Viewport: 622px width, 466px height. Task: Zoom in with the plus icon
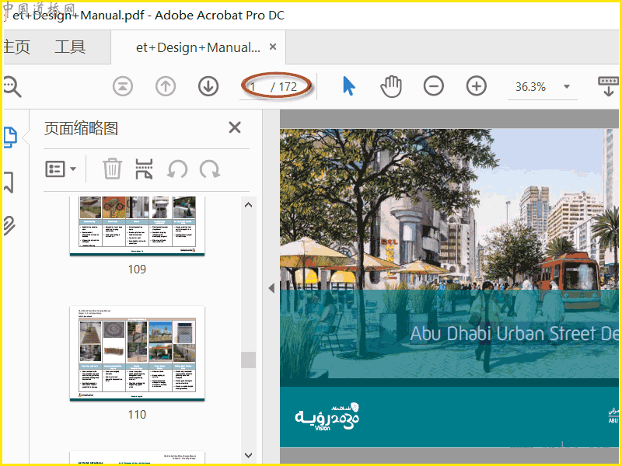point(477,86)
